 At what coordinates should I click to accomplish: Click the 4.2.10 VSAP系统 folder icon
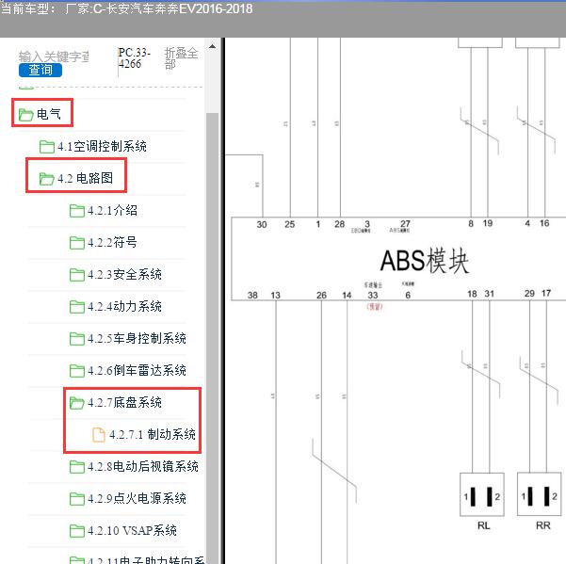(x=77, y=531)
